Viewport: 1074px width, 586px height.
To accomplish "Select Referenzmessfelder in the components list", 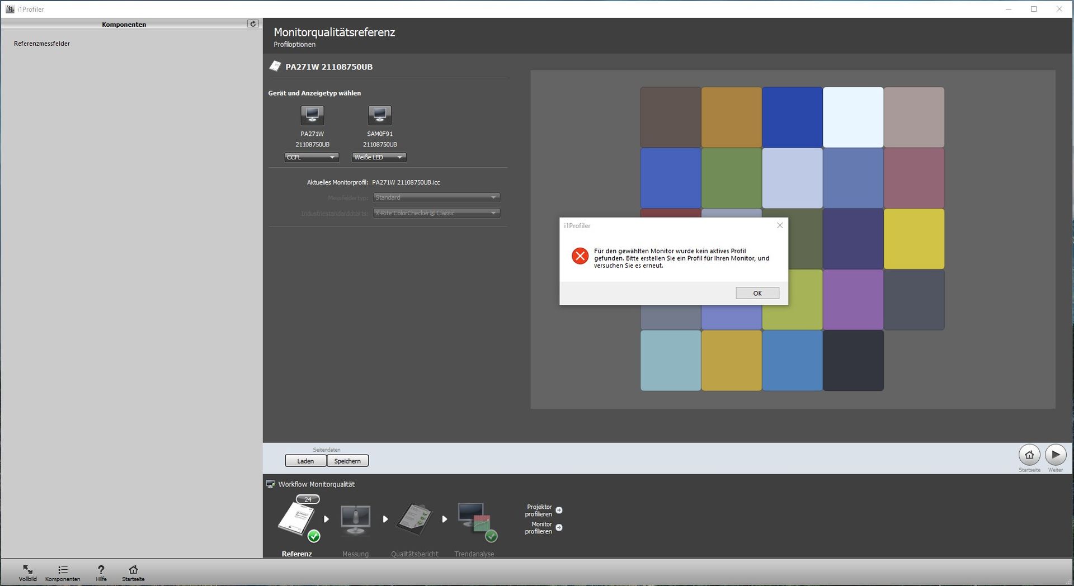I will pyautogui.click(x=42, y=44).
